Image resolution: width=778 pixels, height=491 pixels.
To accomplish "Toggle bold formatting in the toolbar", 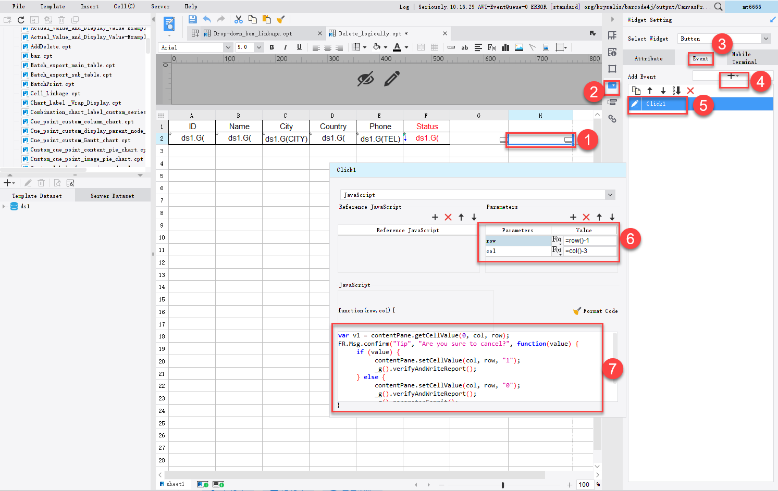I will point(271,47).
